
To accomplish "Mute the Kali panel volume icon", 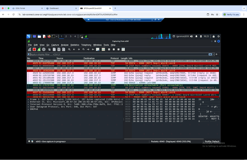I will [x=191, y=36].
